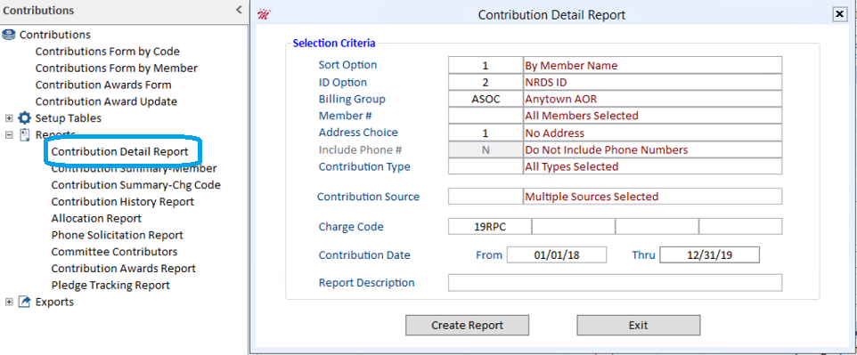
Task: Click the Charge Code label
Action: 351,226
